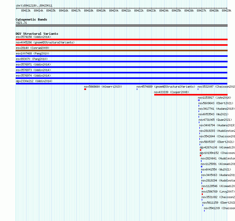This screenshot has height=221, width=235.
Task: Select the red bar under nsv433339
Action: click(191, 95)
